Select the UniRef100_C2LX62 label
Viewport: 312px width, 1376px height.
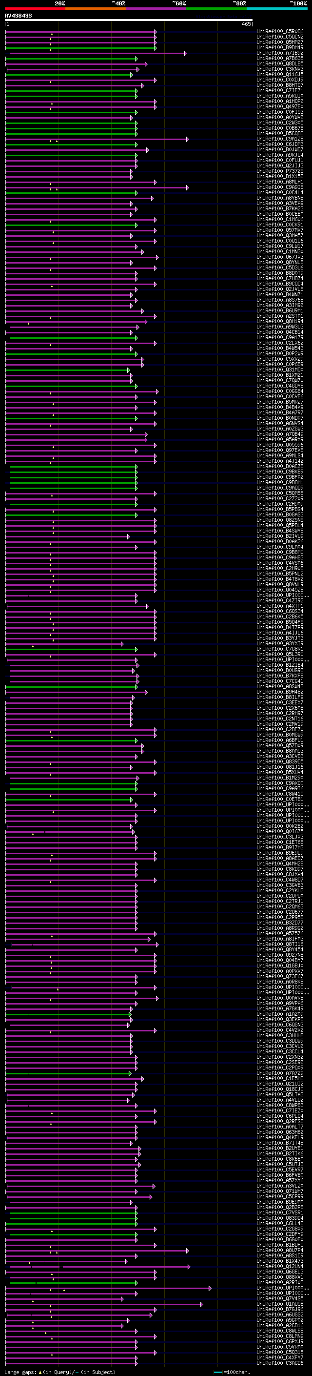pyautogui.click(x=280, y=343)
